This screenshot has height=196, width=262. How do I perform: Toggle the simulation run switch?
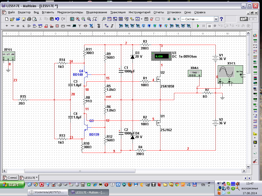pyautogui.click(x=244, y=19)
